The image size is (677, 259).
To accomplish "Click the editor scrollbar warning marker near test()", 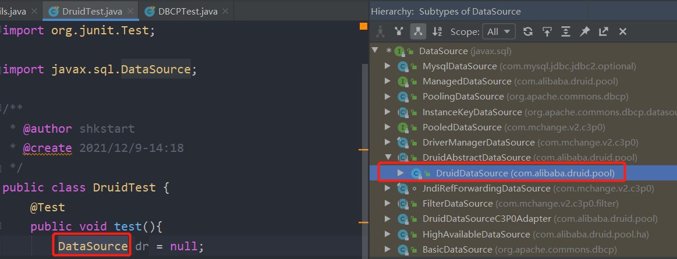I will click(x=364, y=223).
